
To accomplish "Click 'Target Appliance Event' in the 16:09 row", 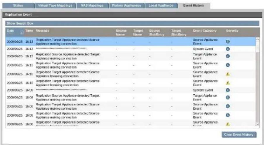I will tap(205, 98).
